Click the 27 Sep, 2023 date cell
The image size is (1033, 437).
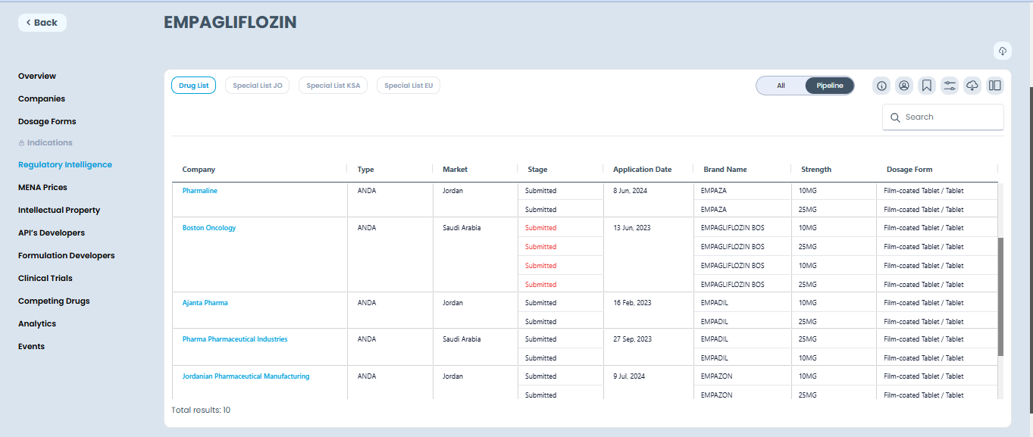coord(632,339)
